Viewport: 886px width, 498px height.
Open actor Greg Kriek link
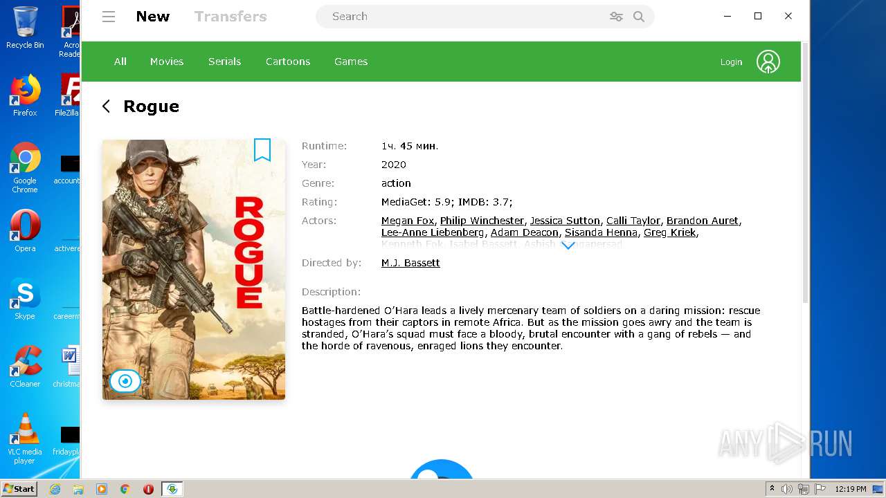669,232
